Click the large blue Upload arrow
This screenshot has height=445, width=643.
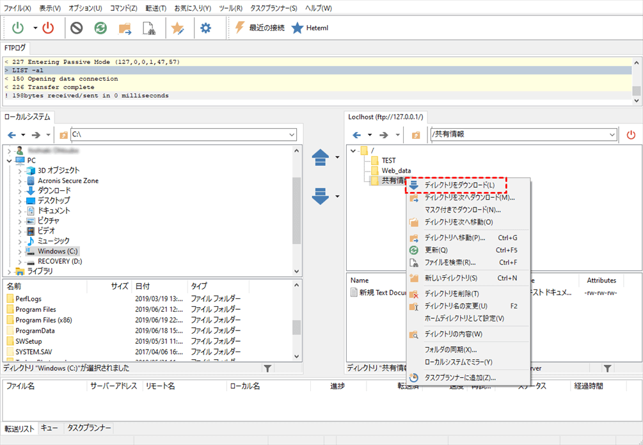321,158
